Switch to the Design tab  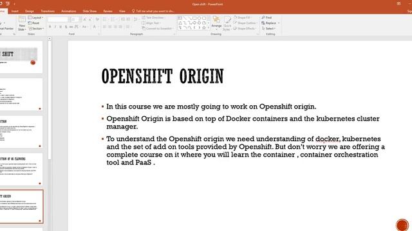pyautogui.click(x=30, y=12)
